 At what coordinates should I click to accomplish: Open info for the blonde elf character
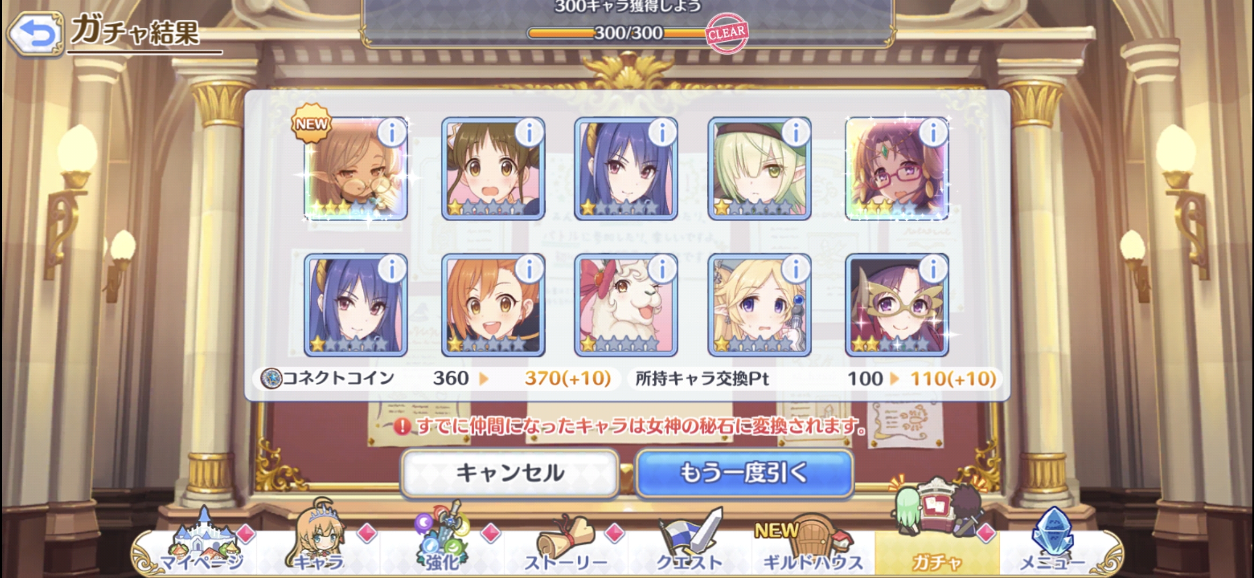click(x=796, y=269)
